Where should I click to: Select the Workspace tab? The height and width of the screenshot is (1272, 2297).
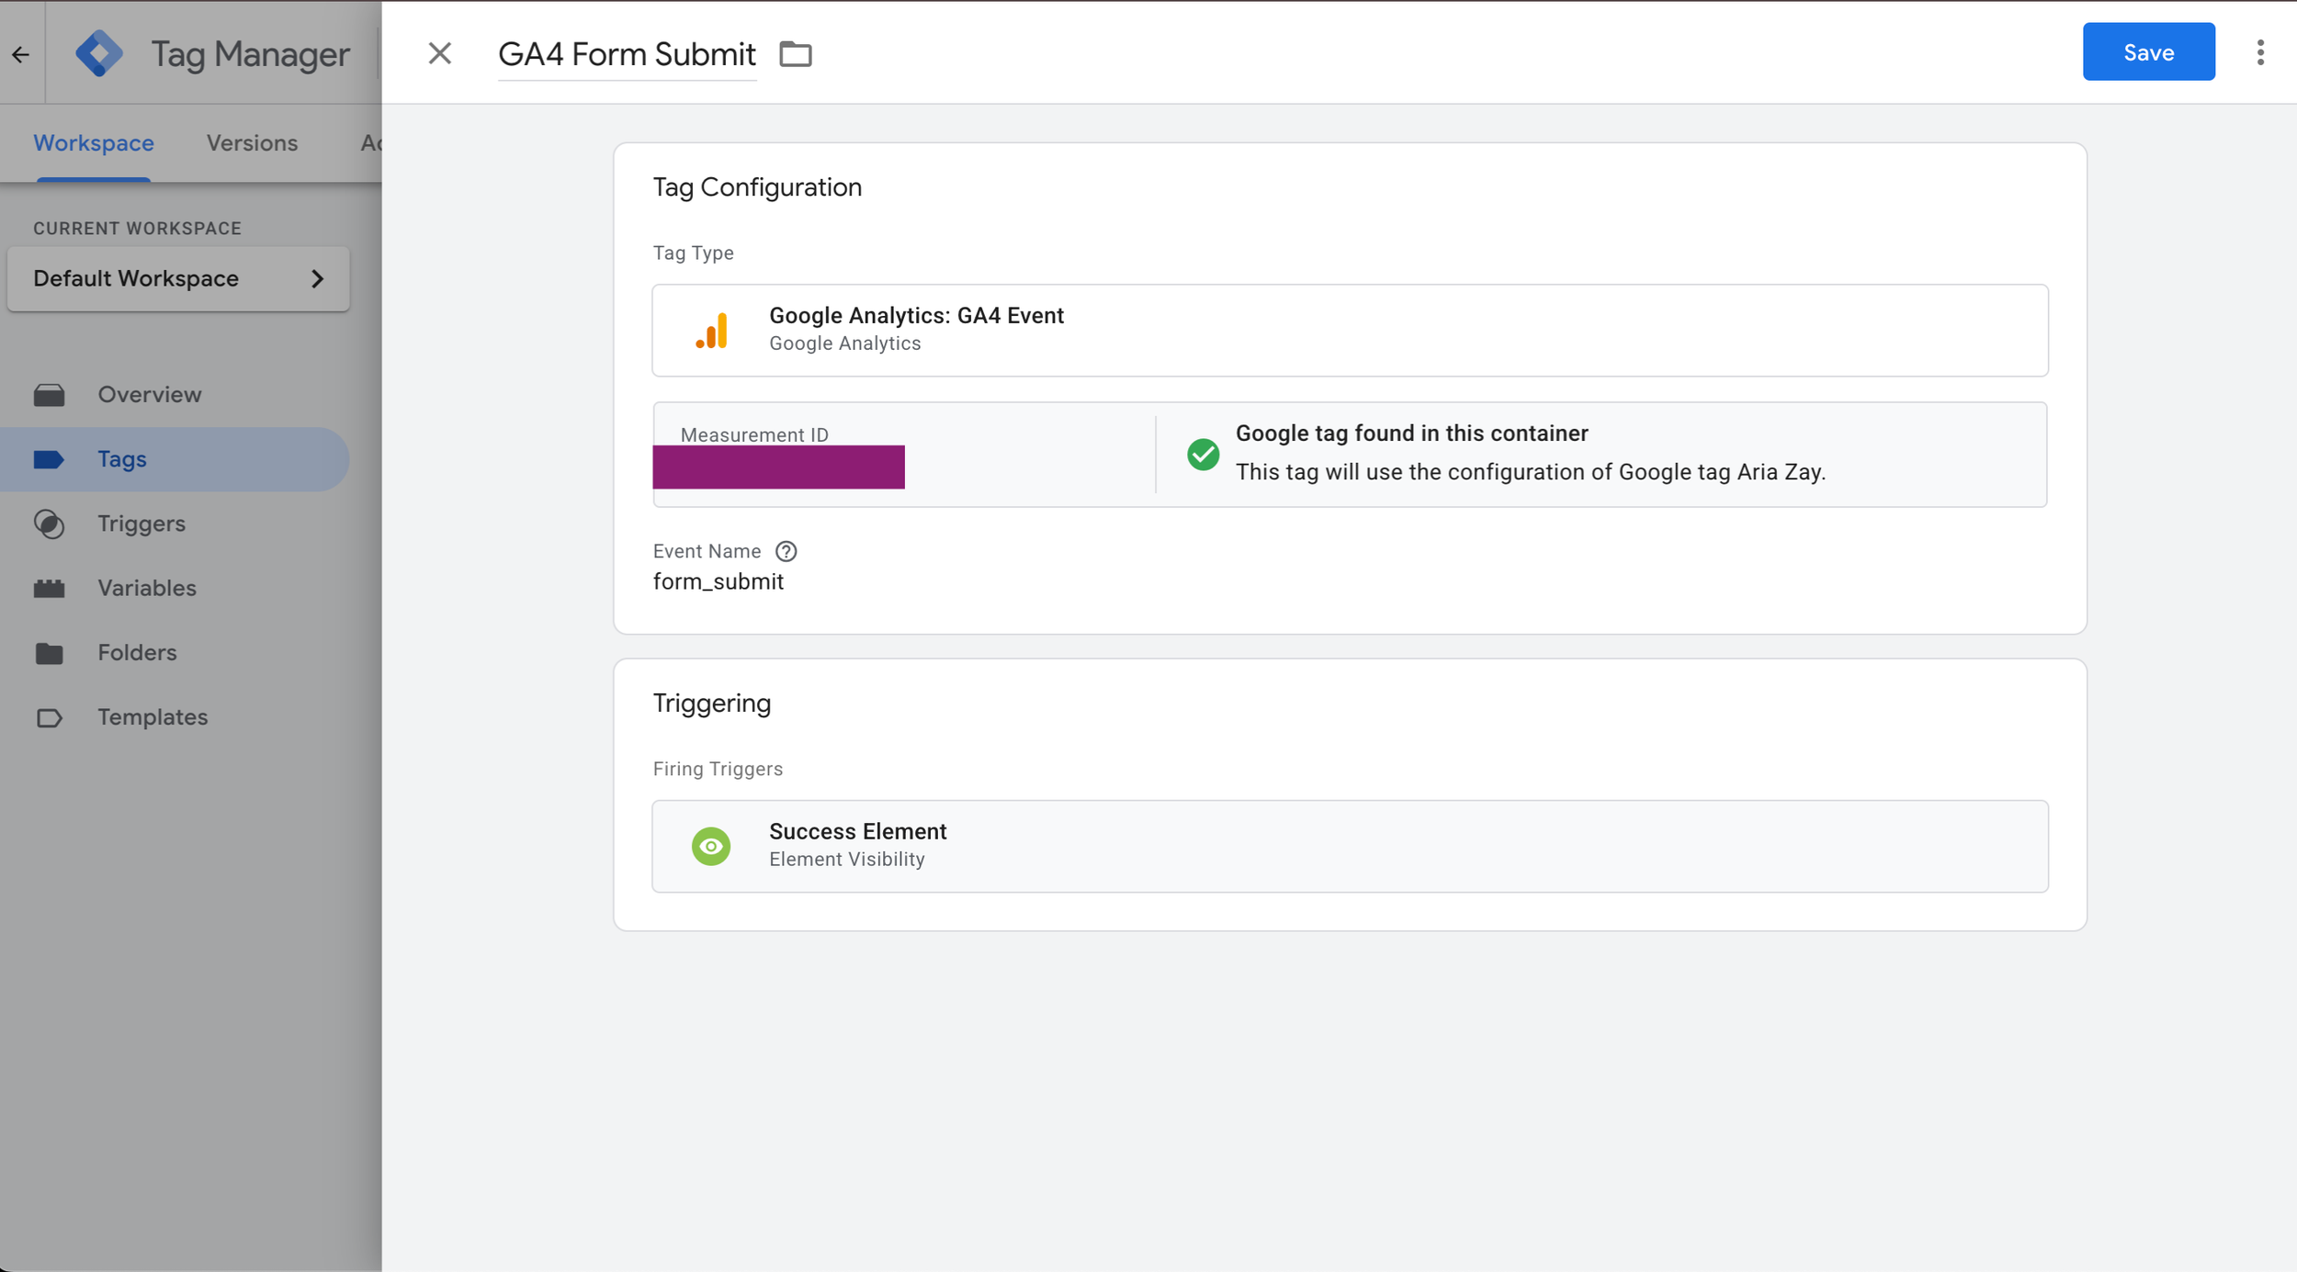point(94,143)
